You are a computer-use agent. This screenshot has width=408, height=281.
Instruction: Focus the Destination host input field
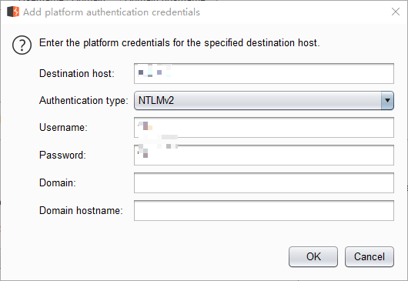pyautogui.click(x=264, y=73)
